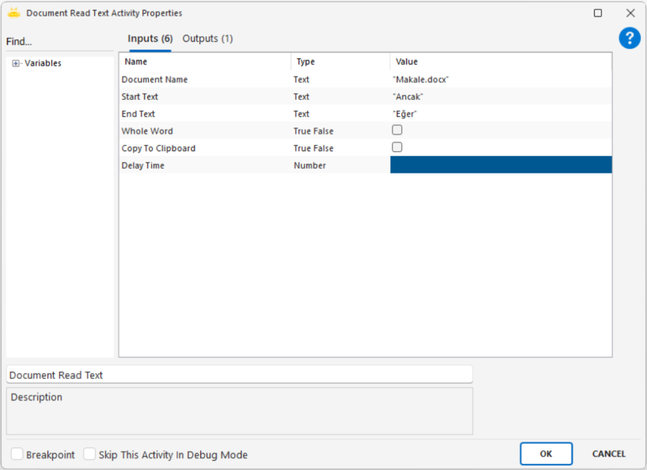Maximize the properties dialog window

click(x=598, y=13)
